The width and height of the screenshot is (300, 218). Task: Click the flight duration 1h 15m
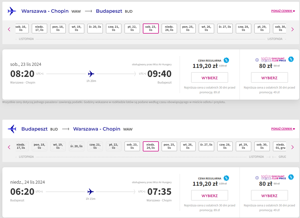[x=90, y=199]
